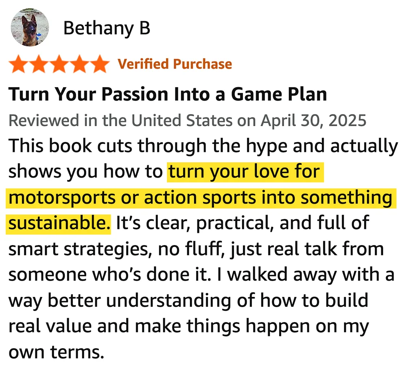This screenshot has width=407, height=380.
Task: Click highlighted text 'turn your love for'
Action: tap(244, 172)
